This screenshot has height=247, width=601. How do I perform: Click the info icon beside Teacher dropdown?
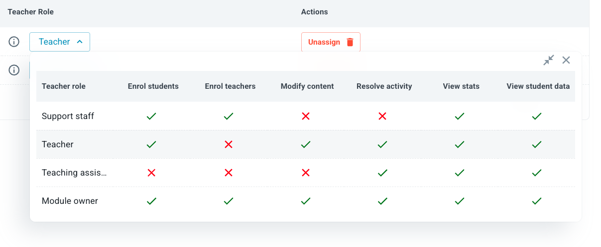tap(14, 42)
